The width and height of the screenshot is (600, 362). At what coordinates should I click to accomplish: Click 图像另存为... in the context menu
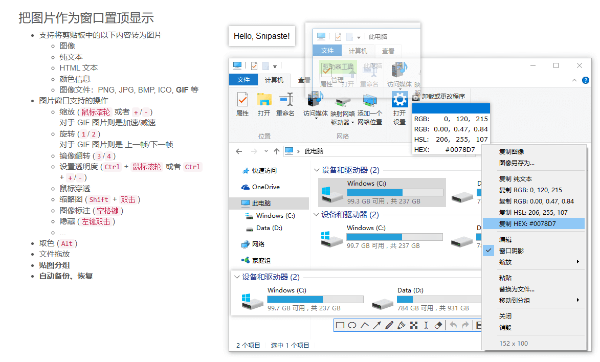point(517,163)
